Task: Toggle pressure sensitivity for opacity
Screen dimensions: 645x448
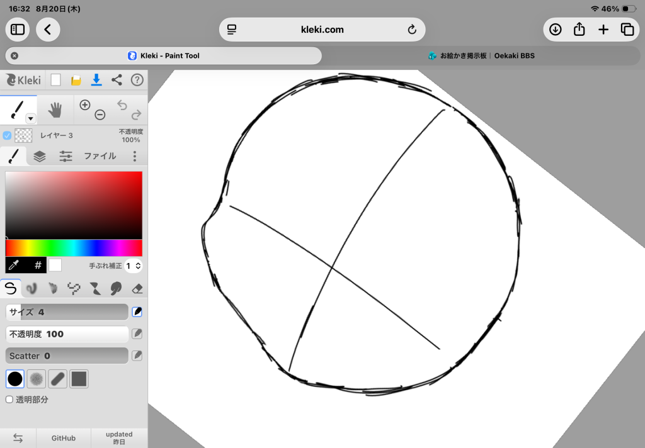Action: pos(137,333)
